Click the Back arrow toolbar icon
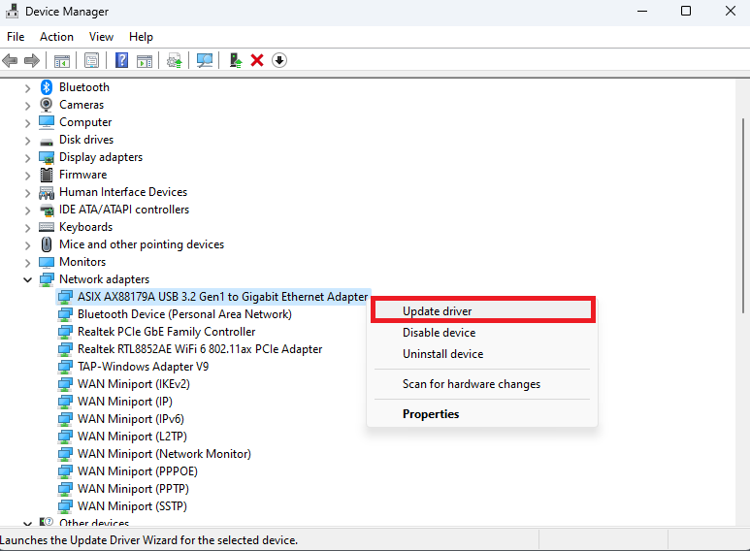This screenshot has height=551, width=750. click(x=10, y=61)
